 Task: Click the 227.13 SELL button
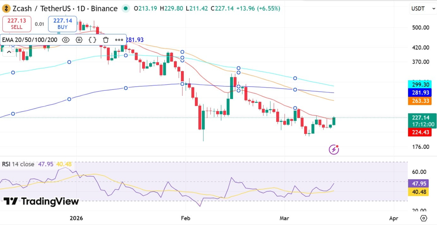point(17,24)
